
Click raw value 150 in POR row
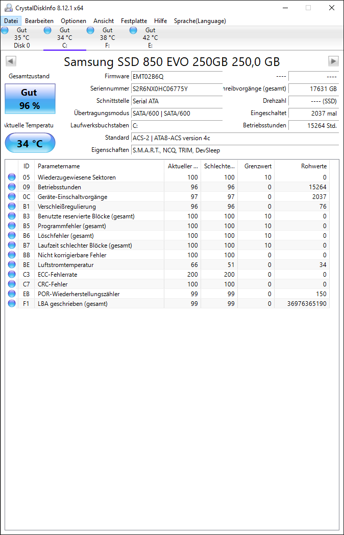[x=321, y=294]
